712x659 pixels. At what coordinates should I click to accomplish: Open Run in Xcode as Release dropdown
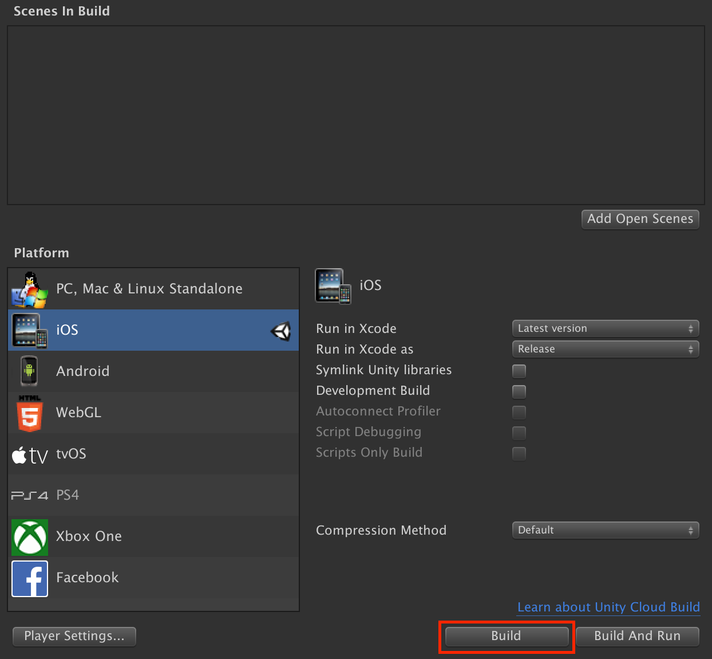point(606,349)
